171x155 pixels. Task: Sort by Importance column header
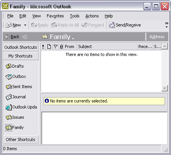43,46
